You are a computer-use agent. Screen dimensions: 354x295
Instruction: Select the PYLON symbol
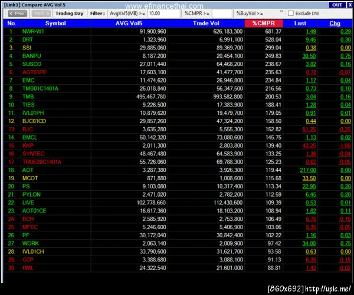tap(31, 194)
